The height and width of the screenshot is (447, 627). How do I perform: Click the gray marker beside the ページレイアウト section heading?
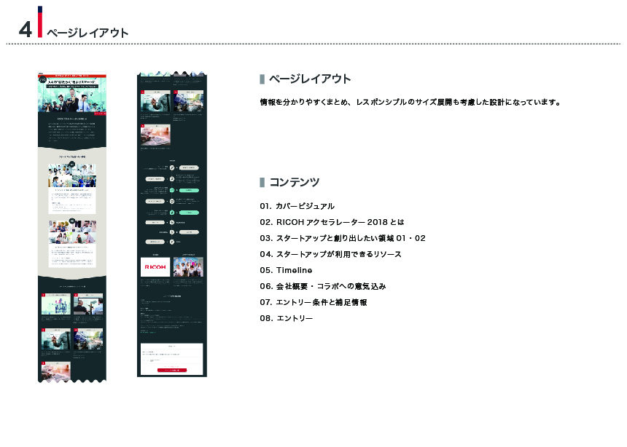[262, 79]
